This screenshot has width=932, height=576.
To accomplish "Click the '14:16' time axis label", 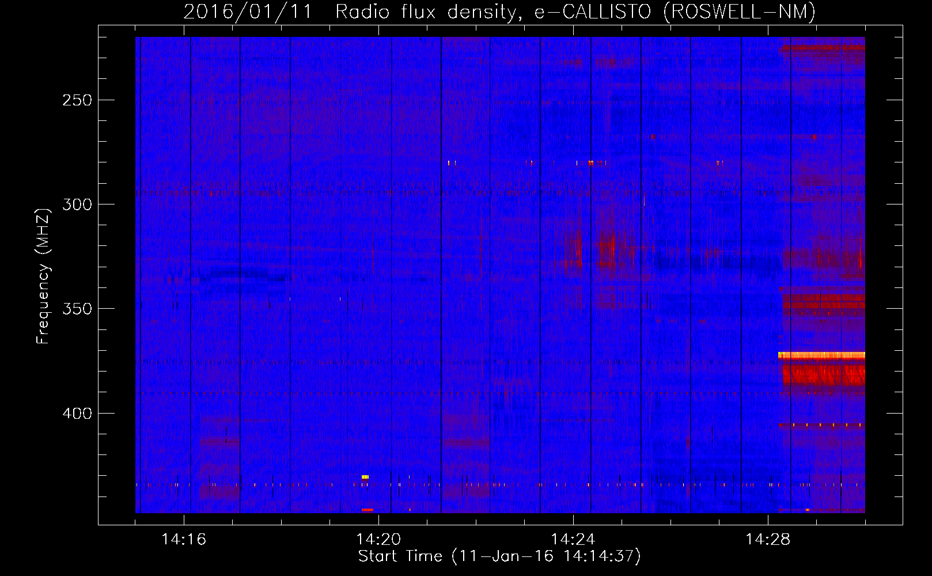I will [184, 540].
